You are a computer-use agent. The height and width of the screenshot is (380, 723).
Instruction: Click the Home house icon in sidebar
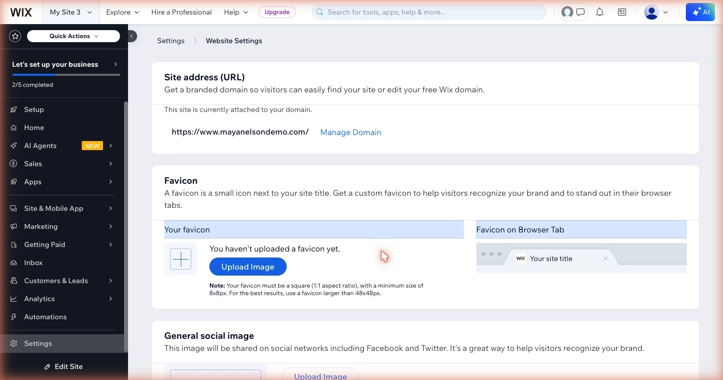[14, 128]
